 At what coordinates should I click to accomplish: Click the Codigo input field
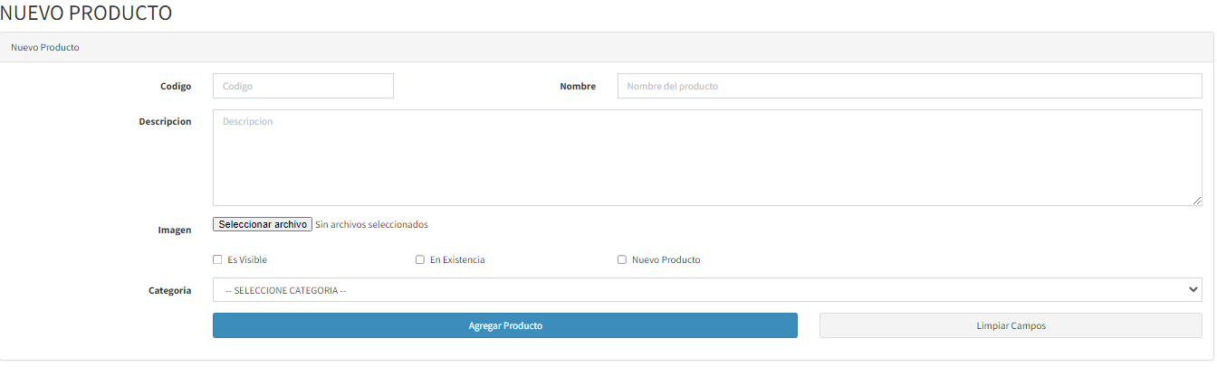pos(302,86)
